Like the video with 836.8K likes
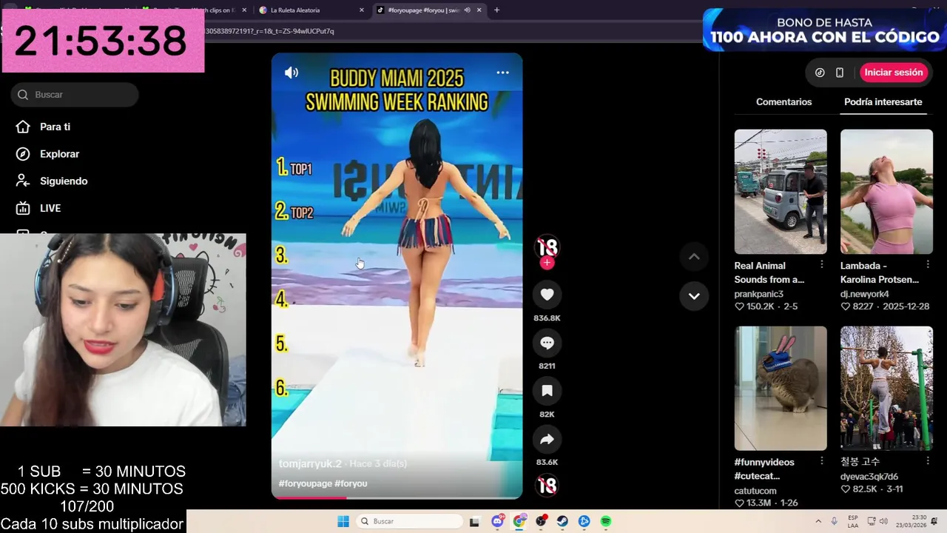The width and height of the screenshot is (947, 533). pyautogui.click(x=547, y=295)
